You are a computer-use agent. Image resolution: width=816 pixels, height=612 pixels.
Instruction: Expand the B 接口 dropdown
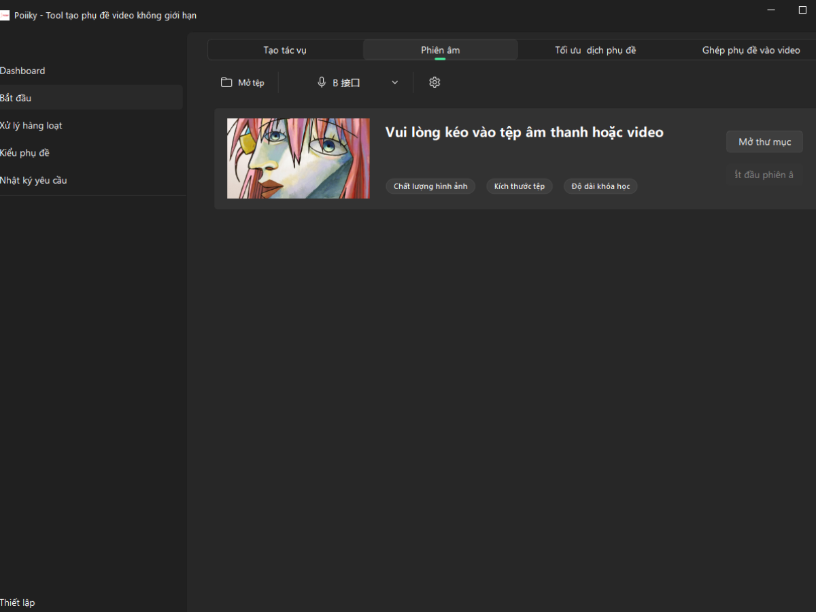[x=395, y=83]
